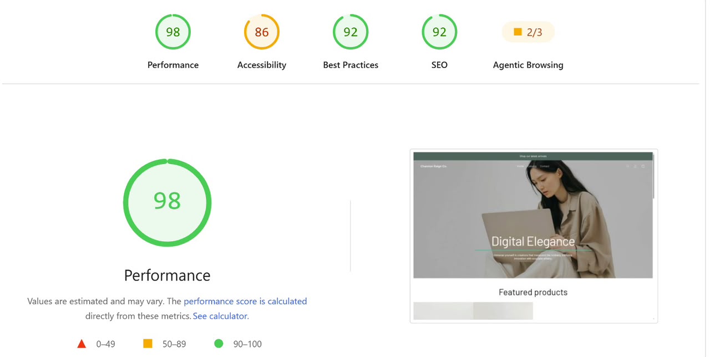Click the Best Practices category label

pos(351,65)
